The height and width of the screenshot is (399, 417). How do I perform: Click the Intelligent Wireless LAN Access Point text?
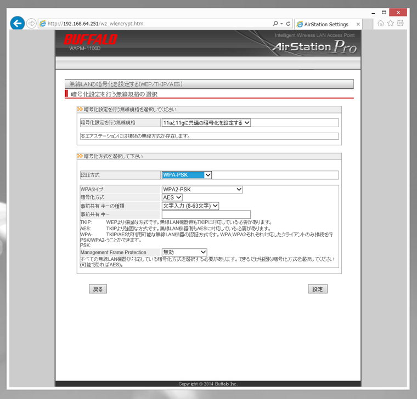click(314, 35)
